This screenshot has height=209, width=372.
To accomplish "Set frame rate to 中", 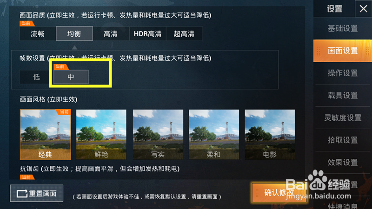I will tap(71, 77).
